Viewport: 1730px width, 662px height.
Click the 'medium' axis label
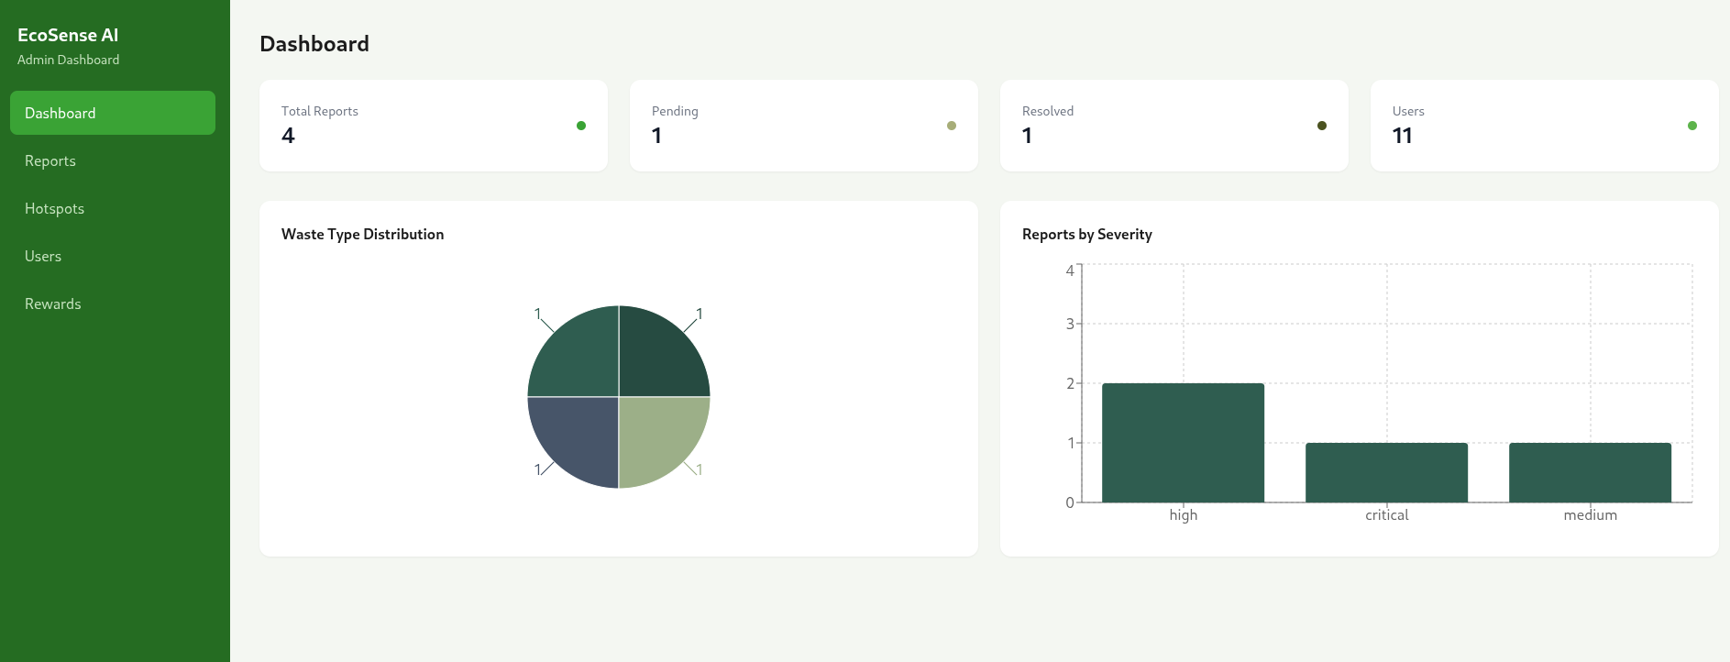(x=1590, y=515)
